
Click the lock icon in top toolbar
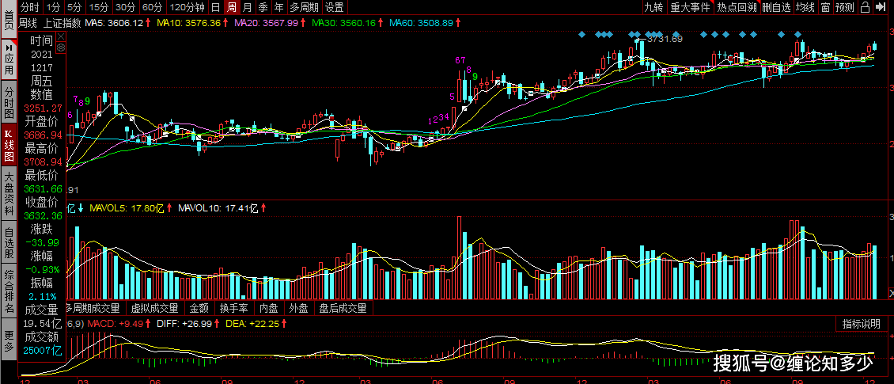865,7
